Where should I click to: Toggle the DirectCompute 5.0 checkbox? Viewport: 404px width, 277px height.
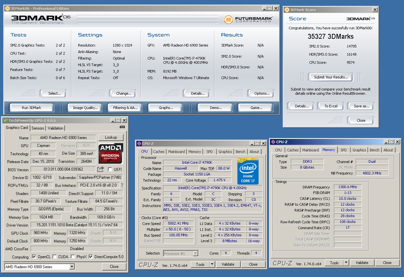point(91,257)
